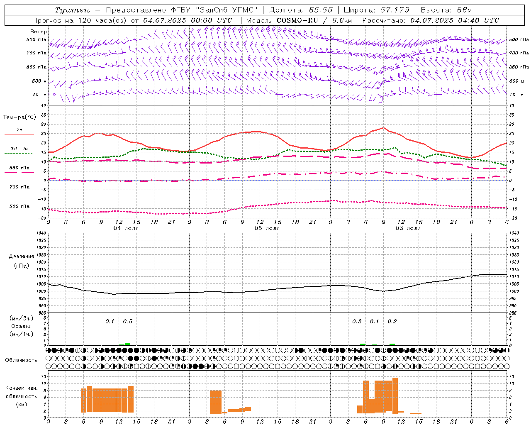Viewport: 531px width, 425px height.
Task: Click "Прогноз на 120 часа(ов)" forecast text
Action: pyautogui.click(x=80, y=20)
